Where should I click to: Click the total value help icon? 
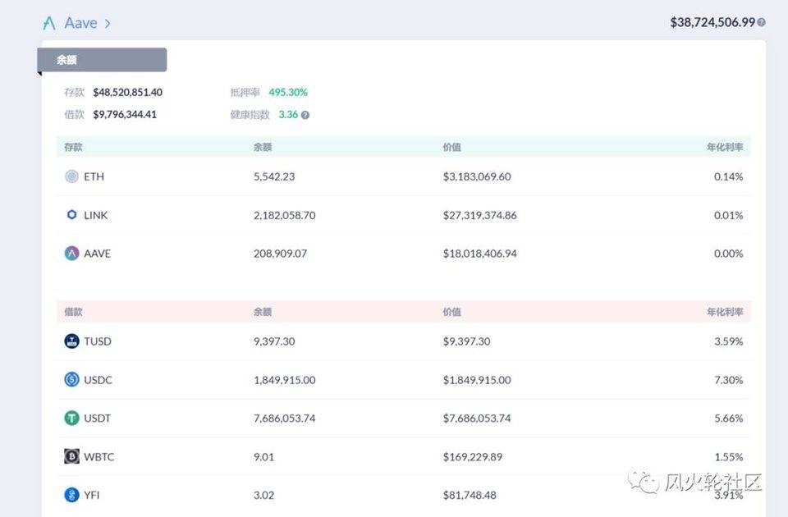(762, 22)
